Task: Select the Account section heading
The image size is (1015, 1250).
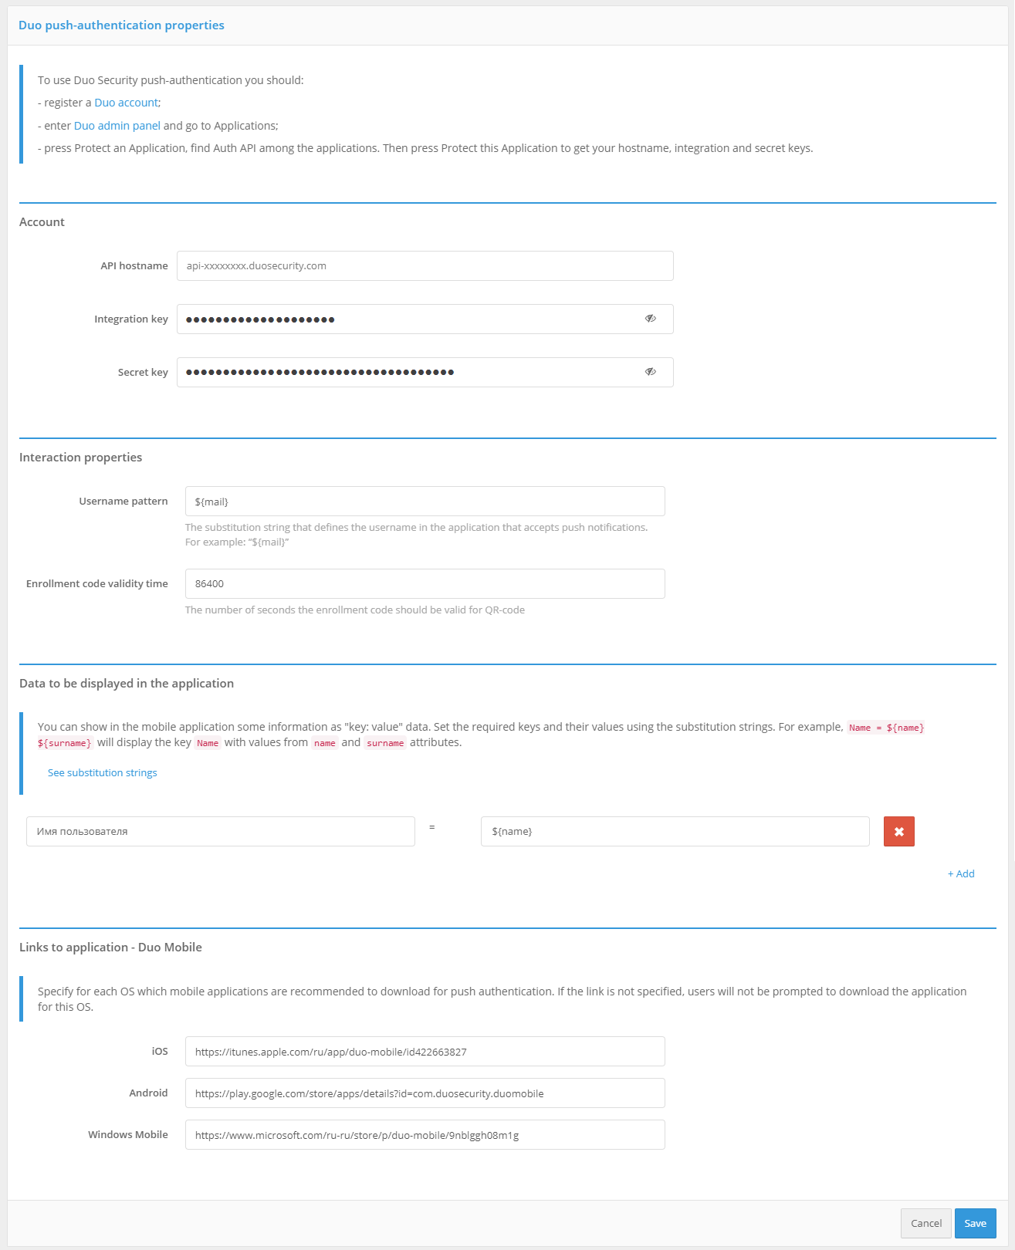Action: 42,222
